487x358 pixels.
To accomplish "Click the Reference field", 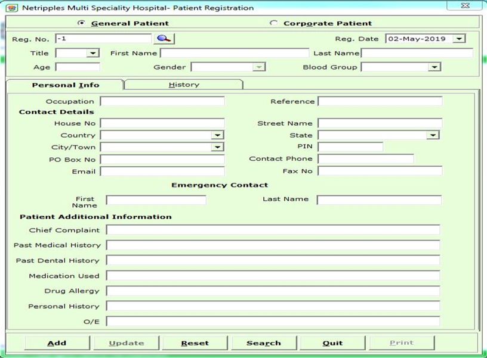I will pyautogui.click(x=380, y=101).
